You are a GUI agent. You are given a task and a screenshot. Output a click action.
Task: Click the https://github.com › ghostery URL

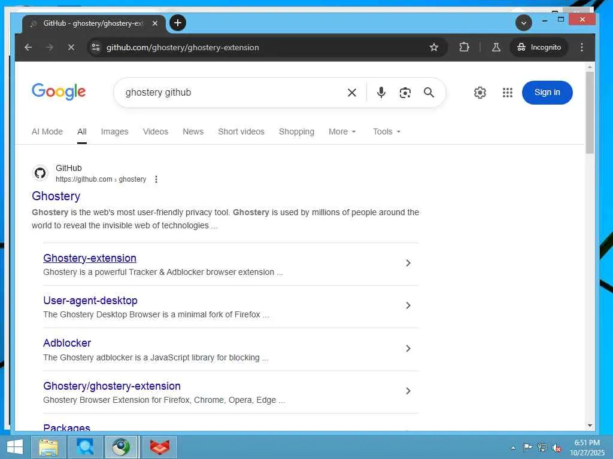[101, 179]
